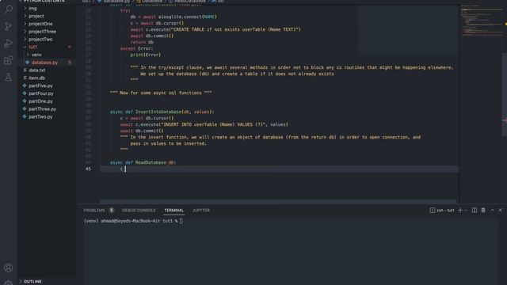Open partFour.py file
Viewport: 507px width, 285px height.
[40, 93]
